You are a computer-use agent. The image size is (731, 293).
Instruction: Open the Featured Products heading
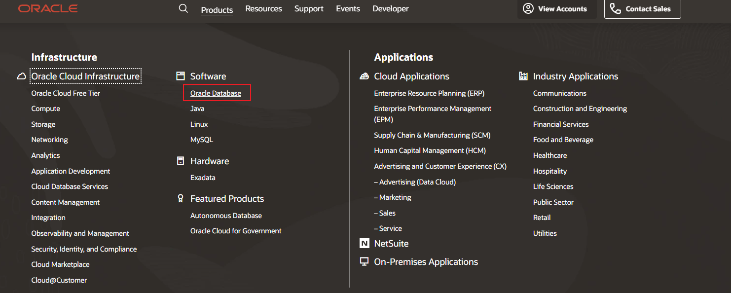pyautogui.click(x=227, y=199)
